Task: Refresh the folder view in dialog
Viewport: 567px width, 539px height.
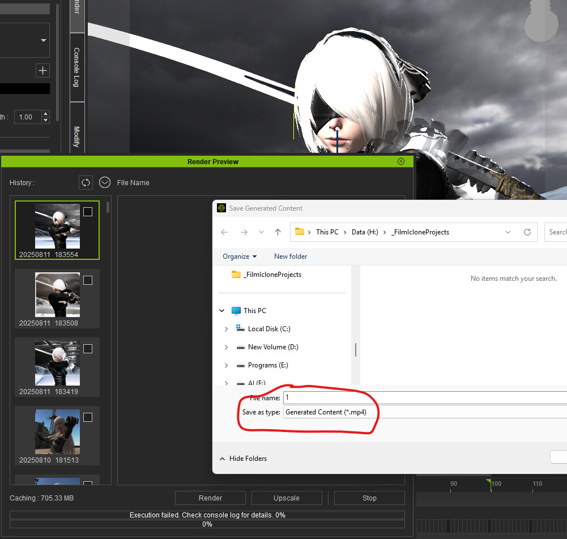Action: 527,232
